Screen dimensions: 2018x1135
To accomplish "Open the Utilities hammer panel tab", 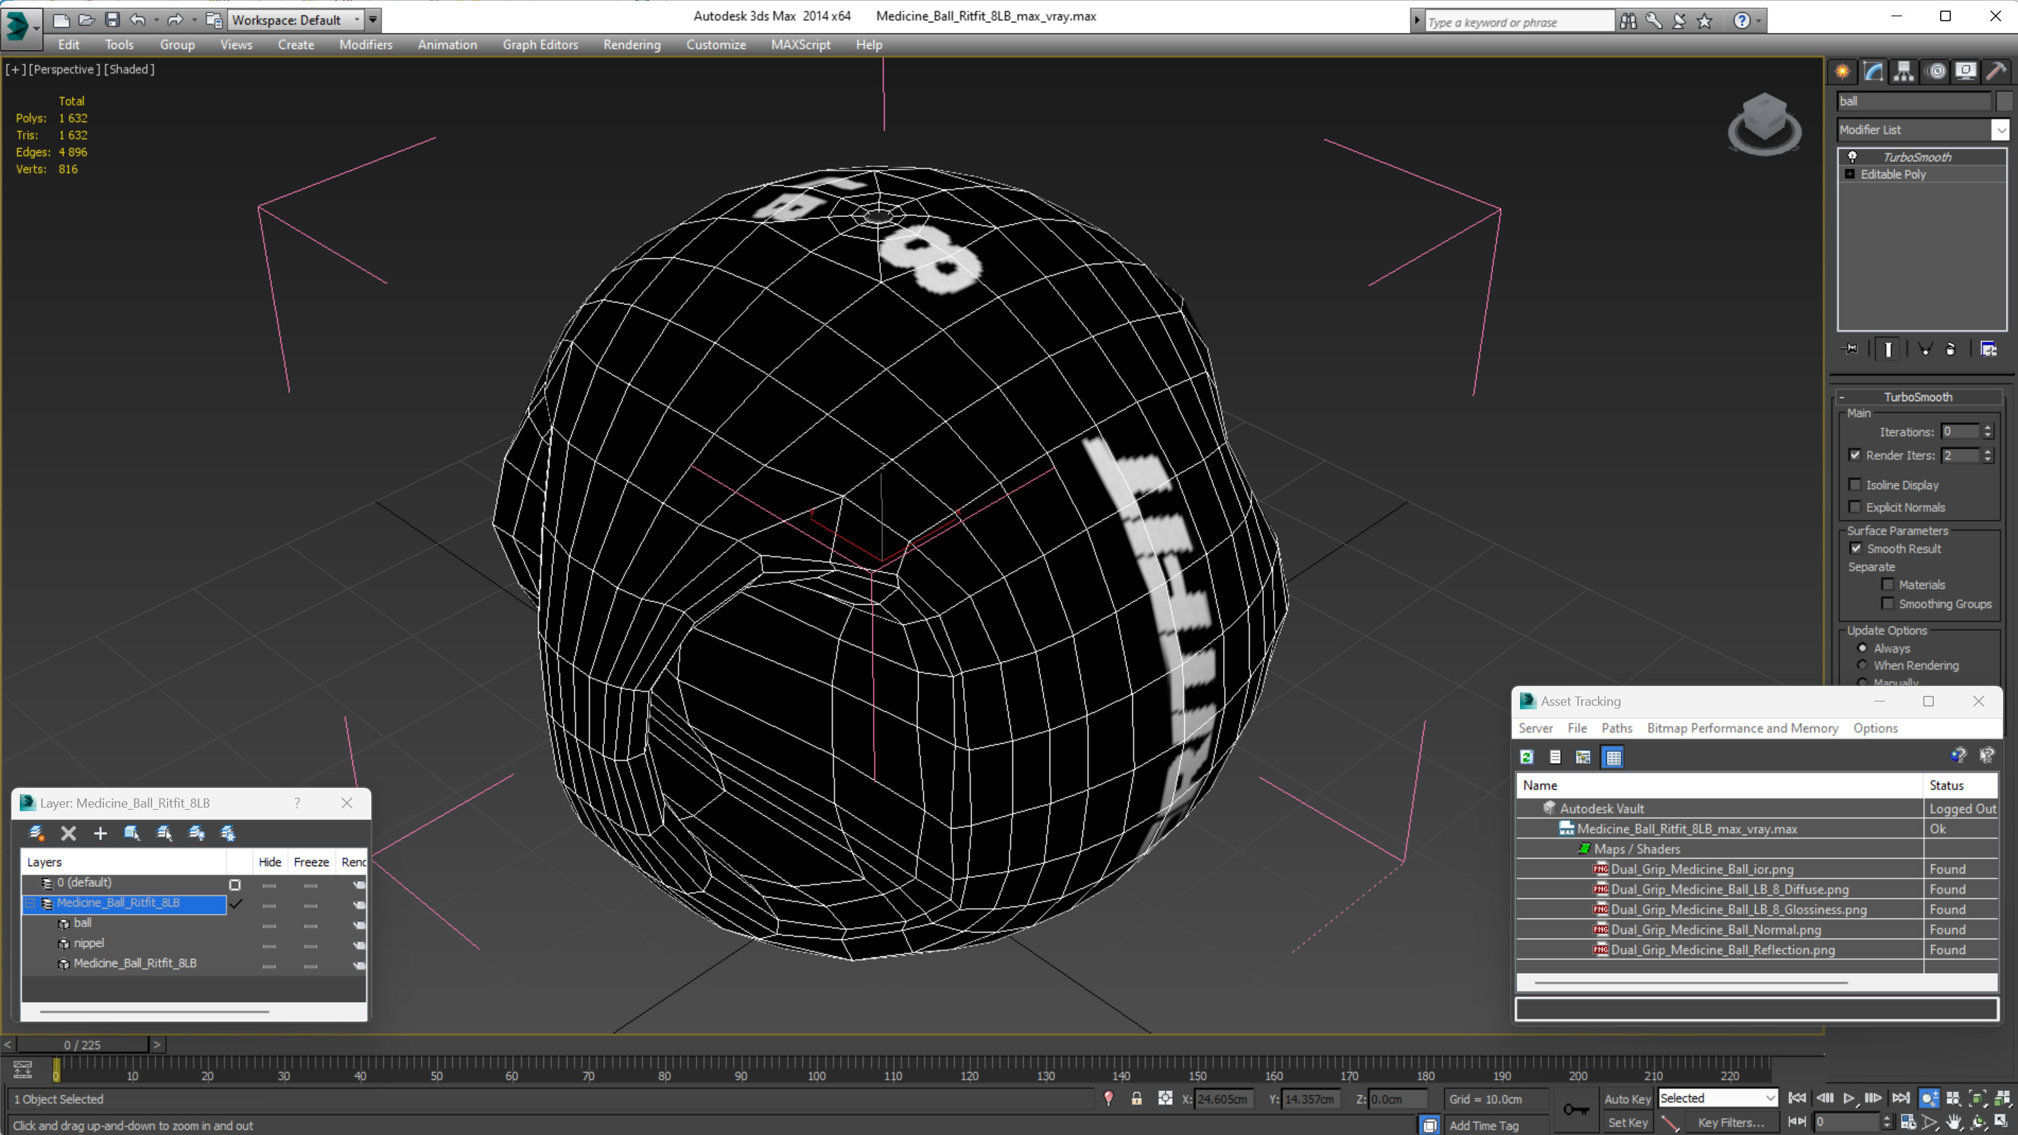I will pyautogui.click(x=1996, y=71).
